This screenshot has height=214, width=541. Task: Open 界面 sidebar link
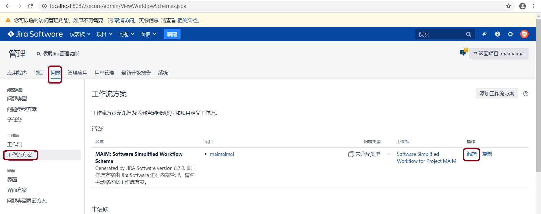(x=12, y=179)
